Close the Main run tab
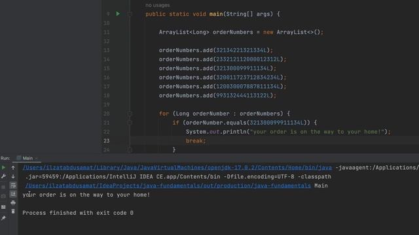The image size is (419, 235). pos(37,159)
